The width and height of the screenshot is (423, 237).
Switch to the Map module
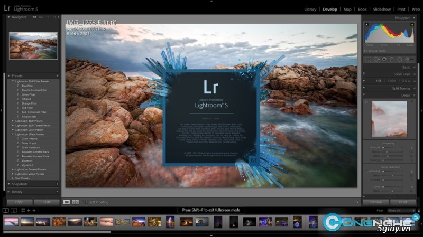pyautogui.click(x=347, y=9)
